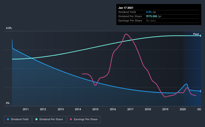Click the 2015 x-axis label

click(95, 109)
